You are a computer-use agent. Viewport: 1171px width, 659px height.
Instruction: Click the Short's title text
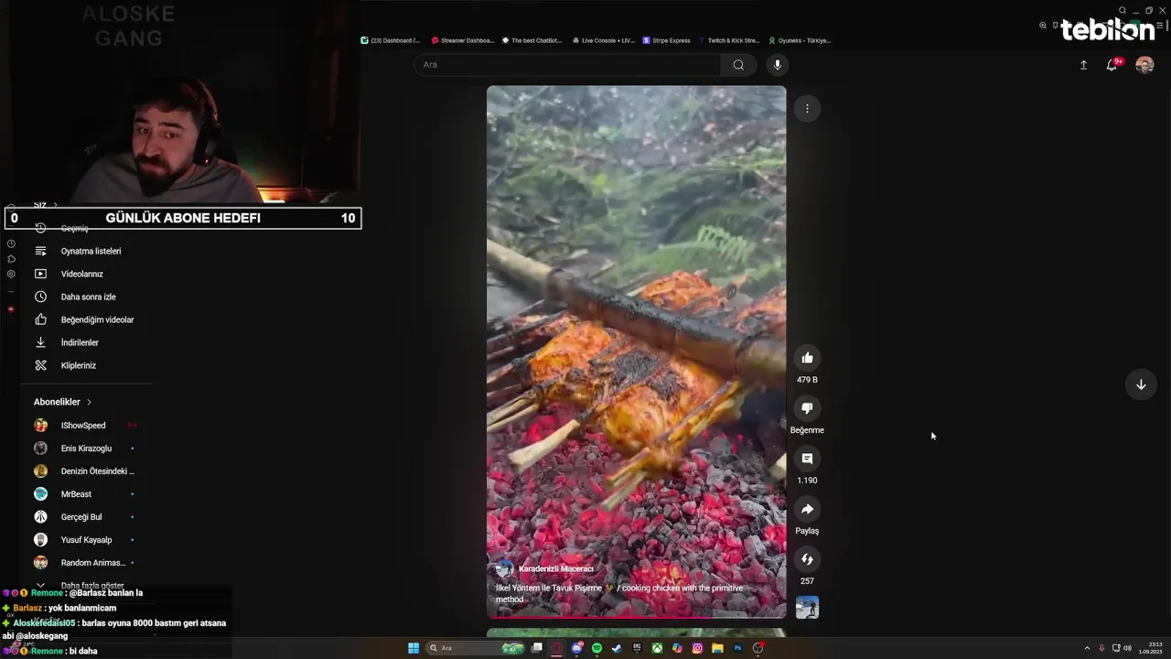[619, 594]
